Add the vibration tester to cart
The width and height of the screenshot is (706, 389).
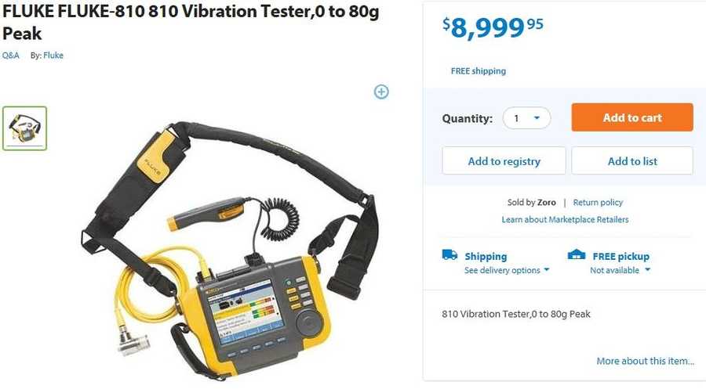(632, 117)
